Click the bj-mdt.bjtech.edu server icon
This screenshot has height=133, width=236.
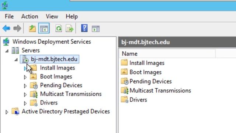(x=25, y=59)
